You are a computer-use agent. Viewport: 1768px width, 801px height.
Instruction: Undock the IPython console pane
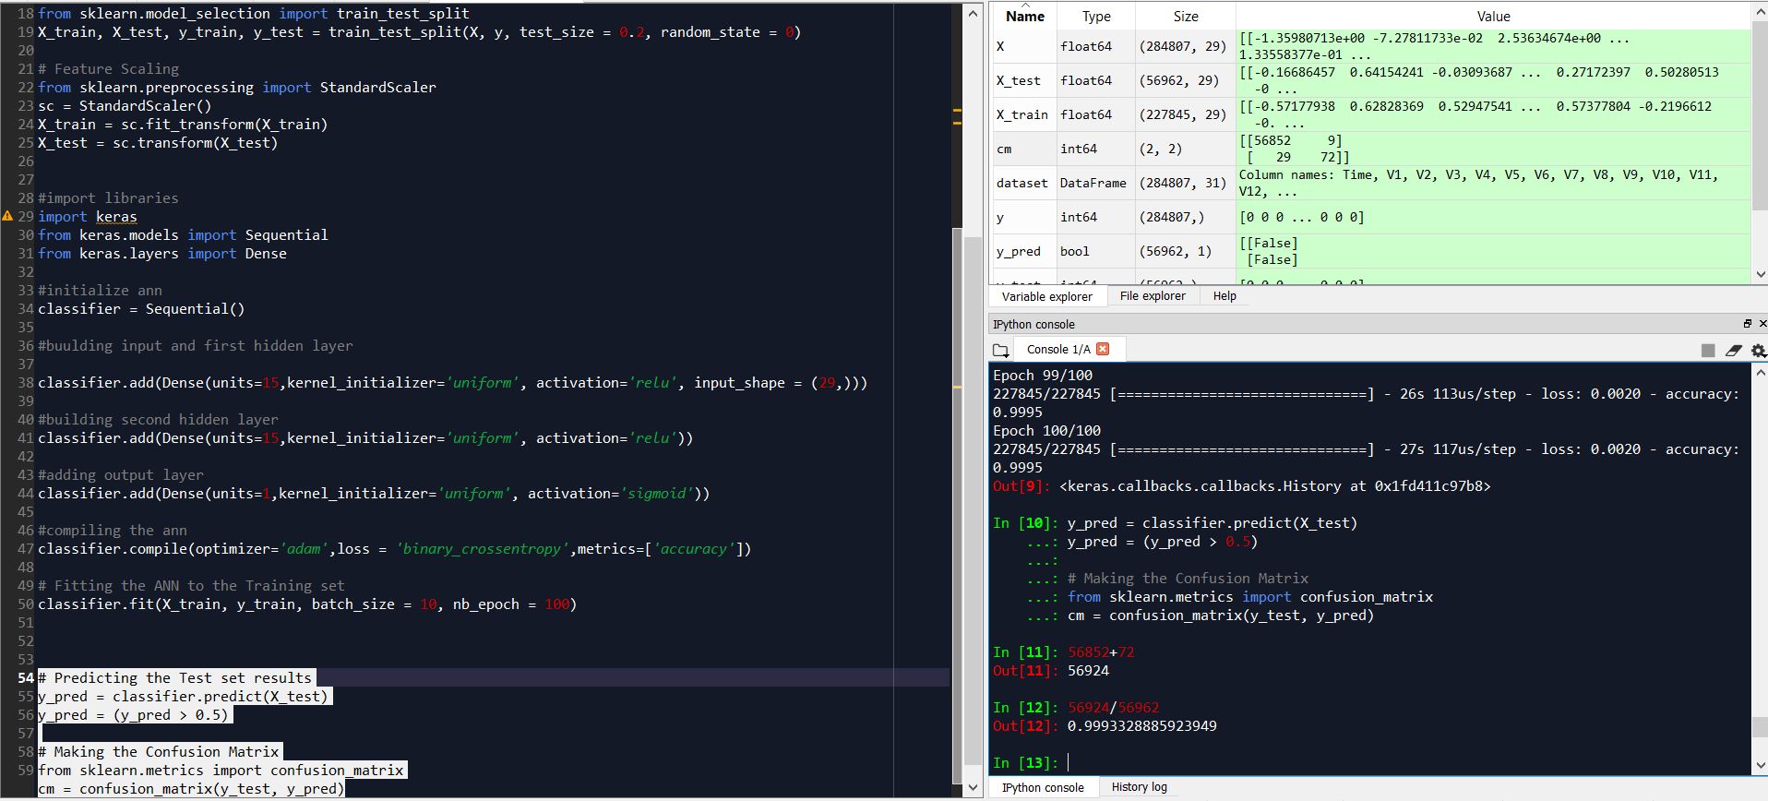(1747, 324)
